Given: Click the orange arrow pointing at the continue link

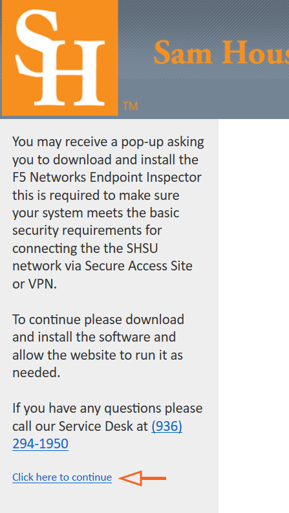Looking at the screenshot, I should coord(142,478).
